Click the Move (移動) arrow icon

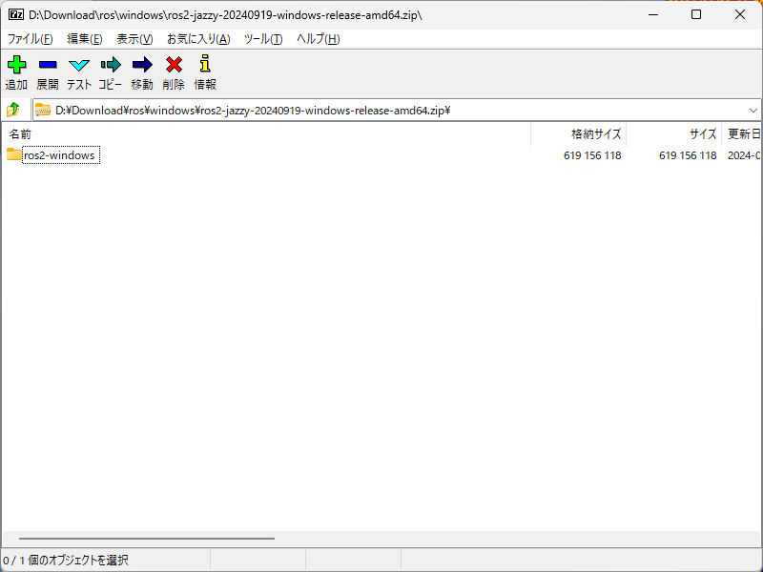tap(142, 65)
